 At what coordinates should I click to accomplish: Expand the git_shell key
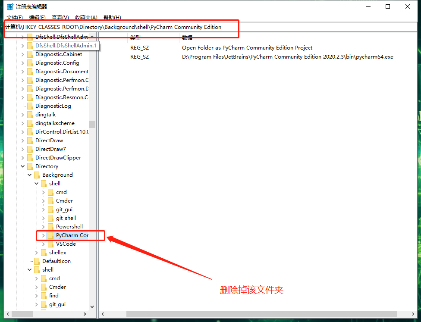44,218
